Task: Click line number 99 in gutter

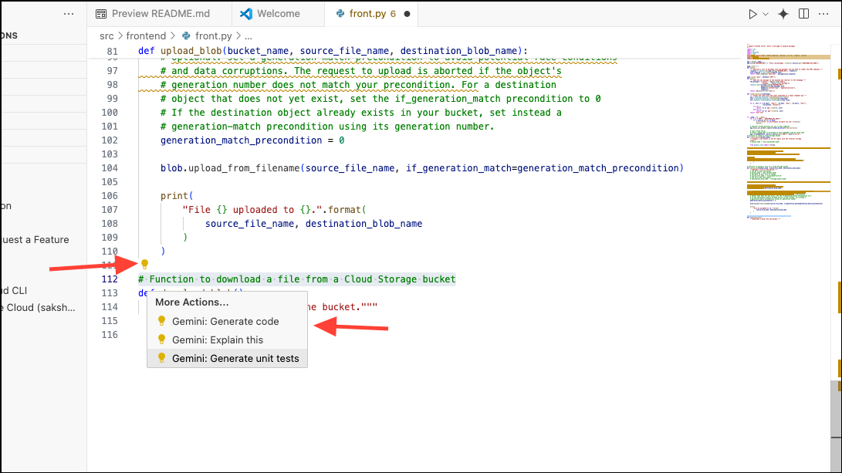Action: (112, 99)
